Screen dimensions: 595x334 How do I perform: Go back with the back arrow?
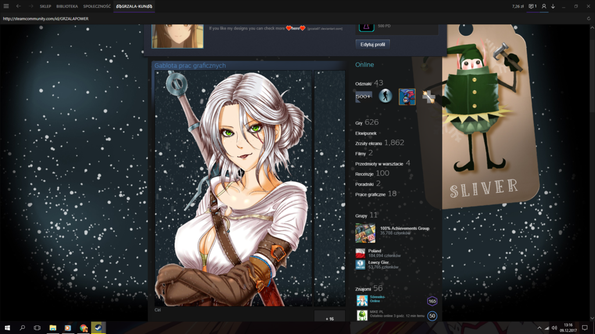coord(19,6)
